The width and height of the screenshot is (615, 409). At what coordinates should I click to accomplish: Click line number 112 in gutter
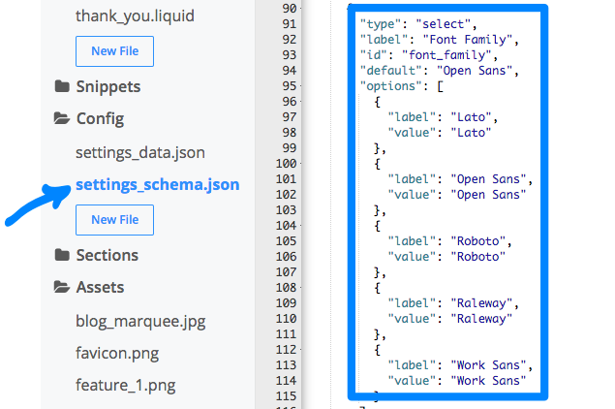click(x=286, y=349)
